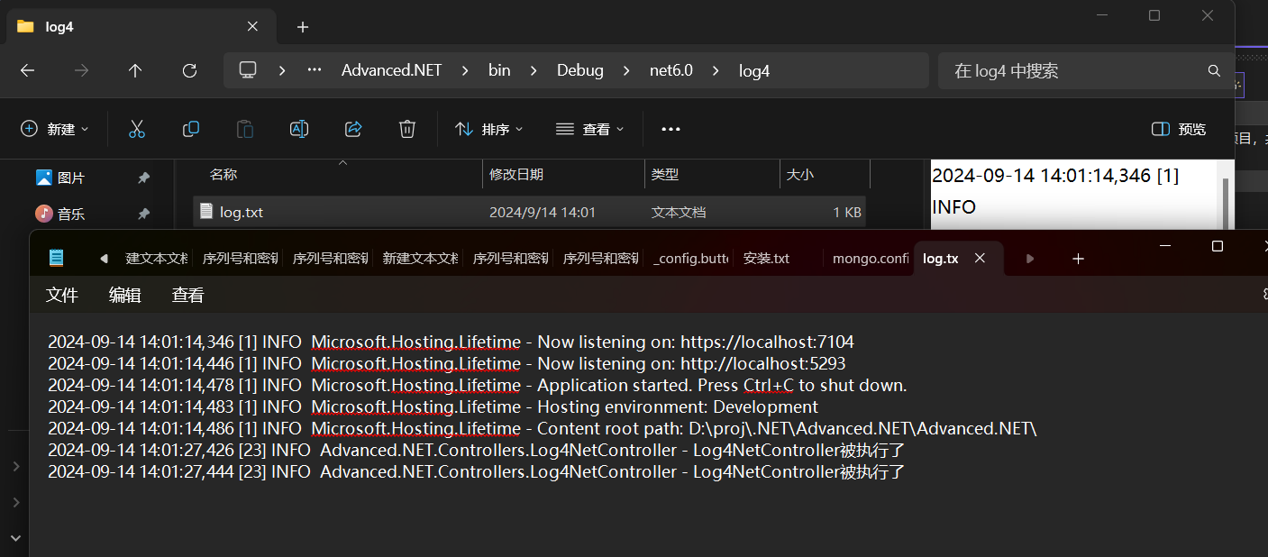Expand the chevron after bin in path
This screenshot has height=557, width=1268.
[x=534, y=70]
